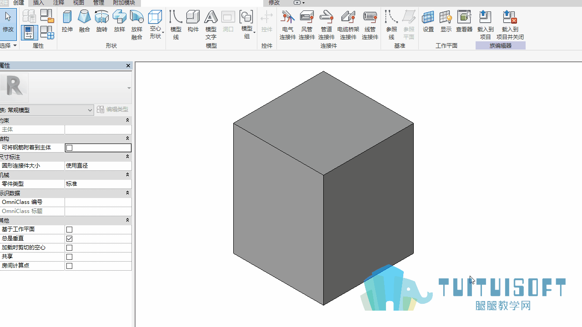Click 设置 to set the work plane
The image size is (582, 327).
point(428,22)
